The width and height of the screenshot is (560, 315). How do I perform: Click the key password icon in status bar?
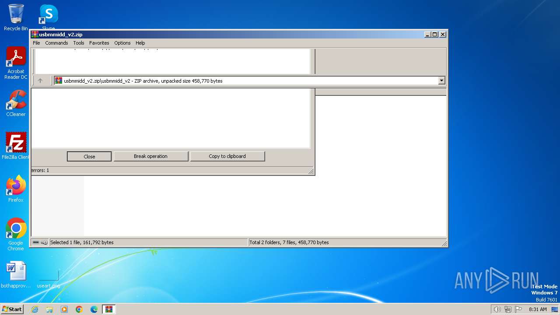pyautogui.click(x=44, y=242)
